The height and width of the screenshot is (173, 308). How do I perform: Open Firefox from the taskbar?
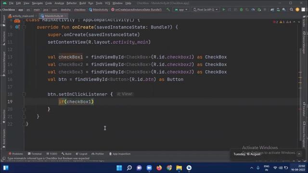pyautogui.click(x=159, y=168)
